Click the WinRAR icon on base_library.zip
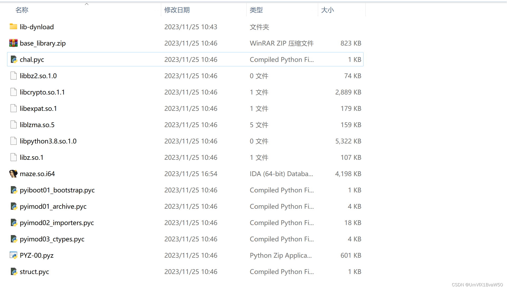Viewport: 507px width, 289px height. coord(13,43)
